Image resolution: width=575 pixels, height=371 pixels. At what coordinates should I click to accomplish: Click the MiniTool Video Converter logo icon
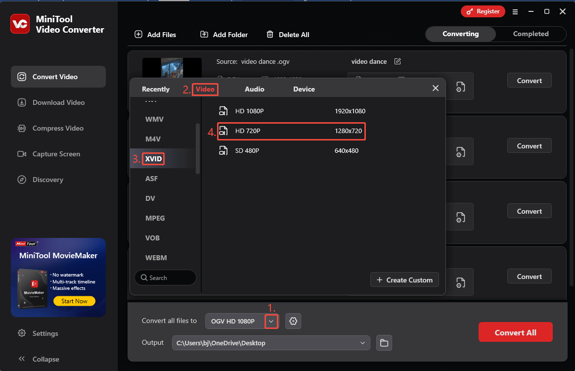click(20, 24)
